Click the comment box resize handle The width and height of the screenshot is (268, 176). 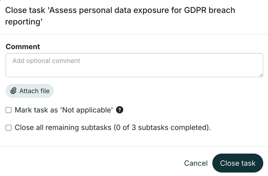point(261,75)
